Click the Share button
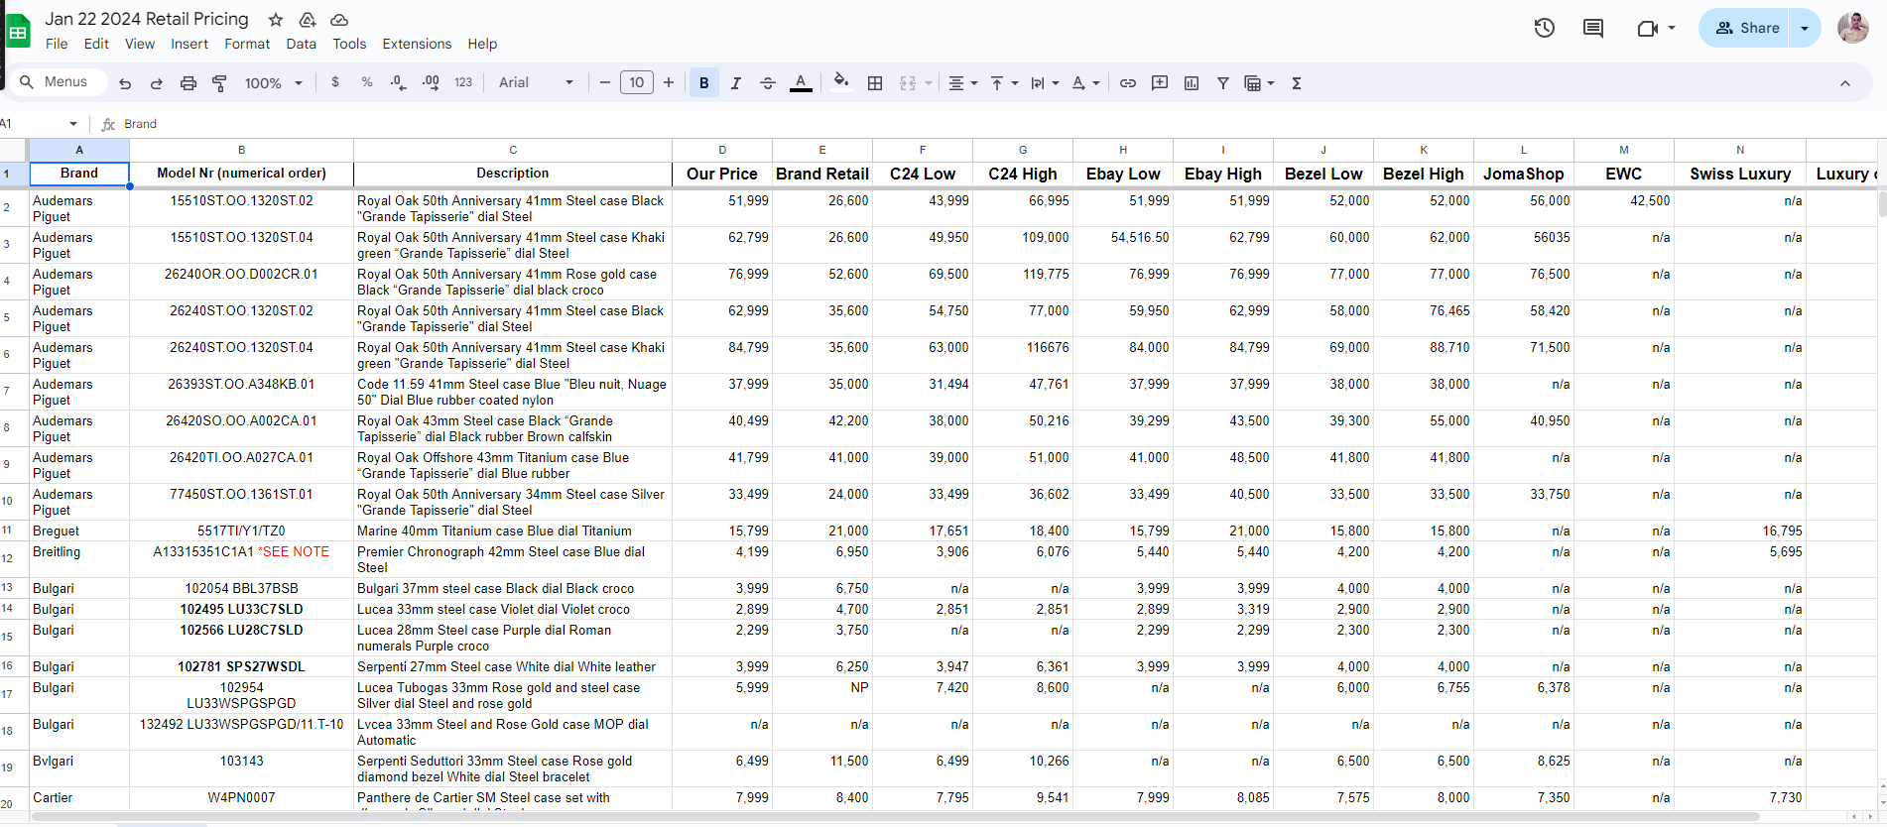This screenshot has height=827, width=1887. [1745, 28]
